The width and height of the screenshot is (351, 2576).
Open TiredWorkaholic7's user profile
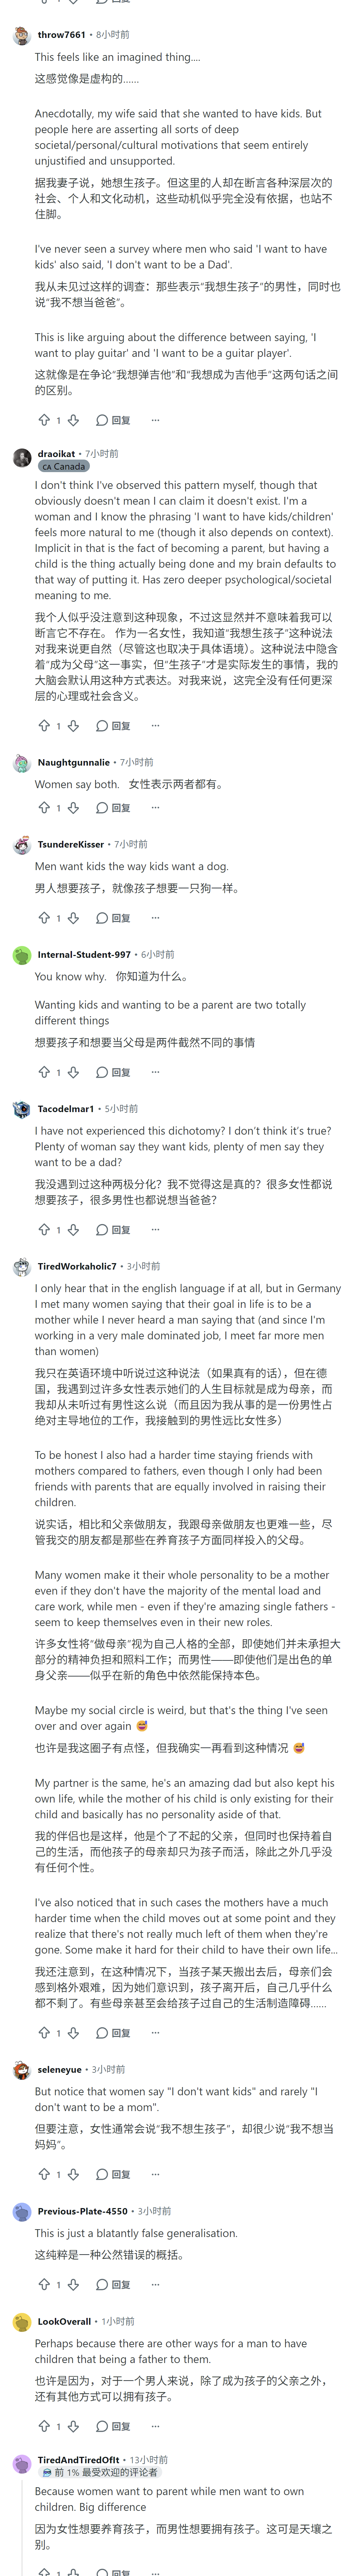coord(77,1266)
